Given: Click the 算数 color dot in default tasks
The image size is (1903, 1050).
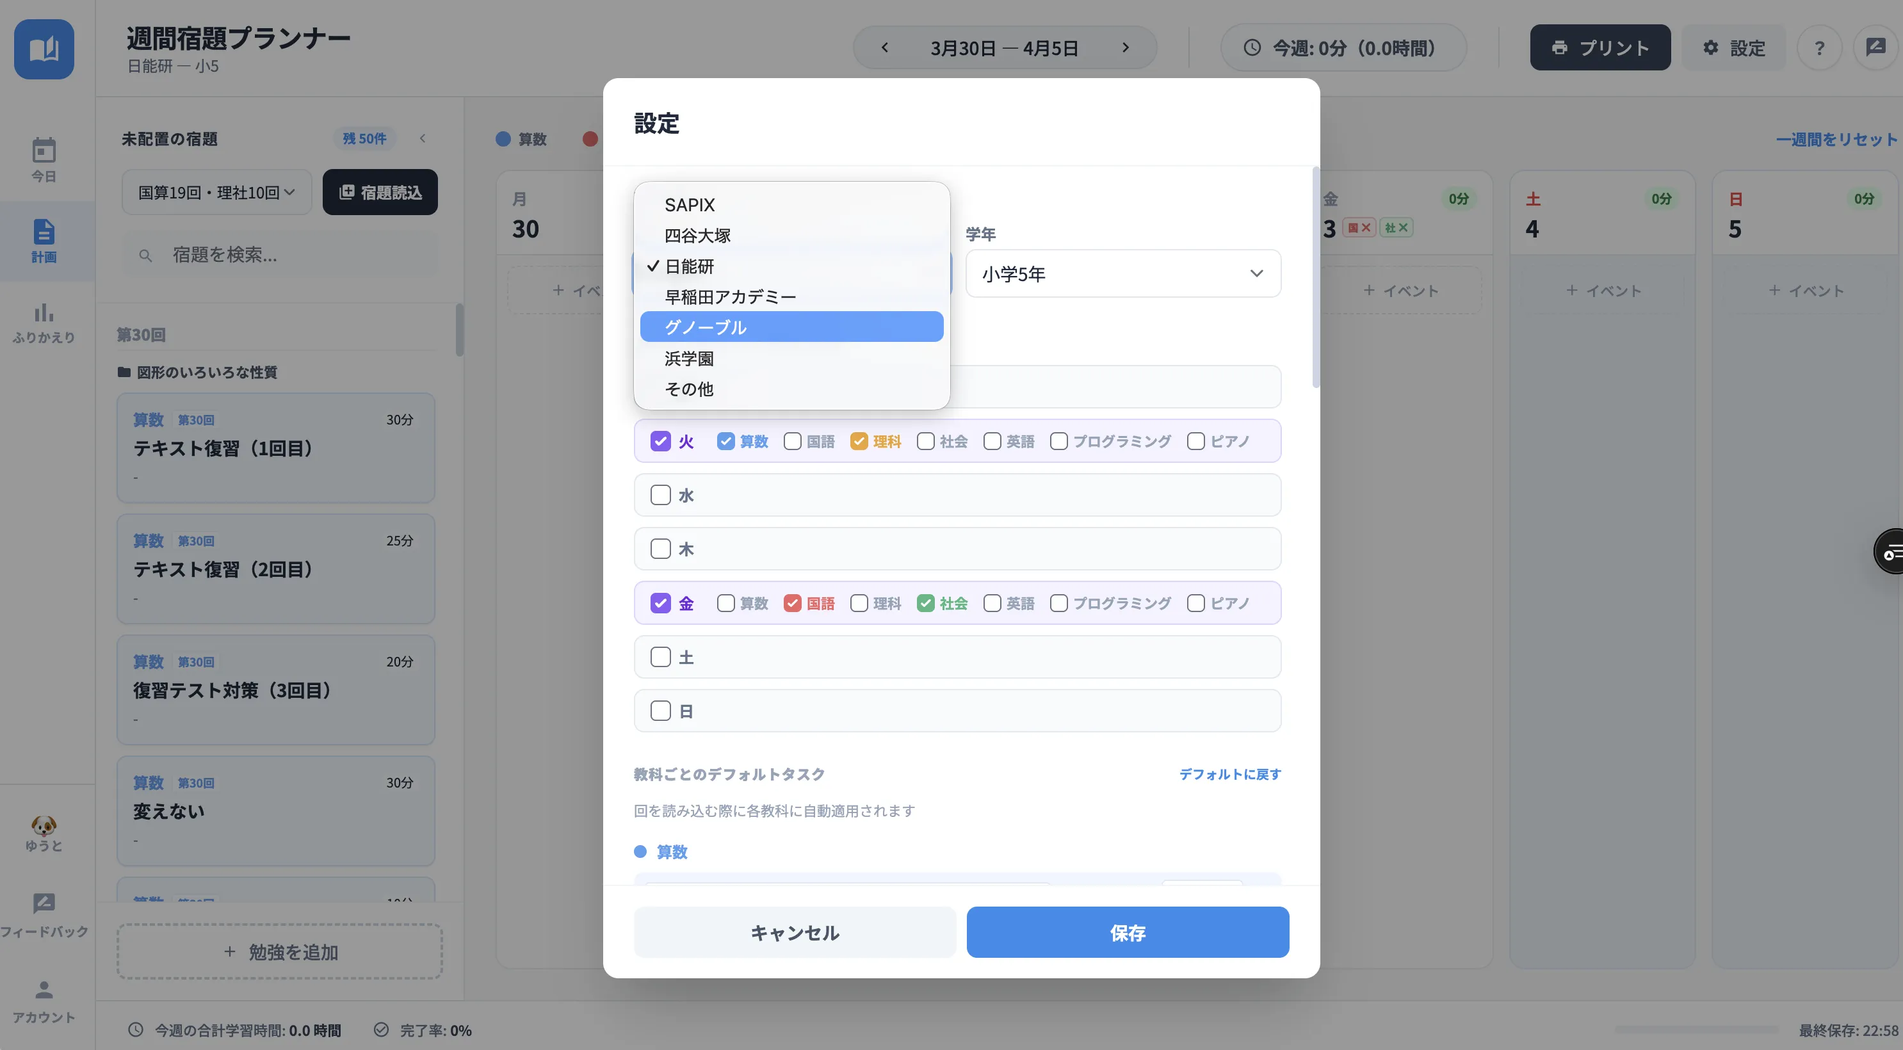Looking at the screenshot, I should (640, 852).
